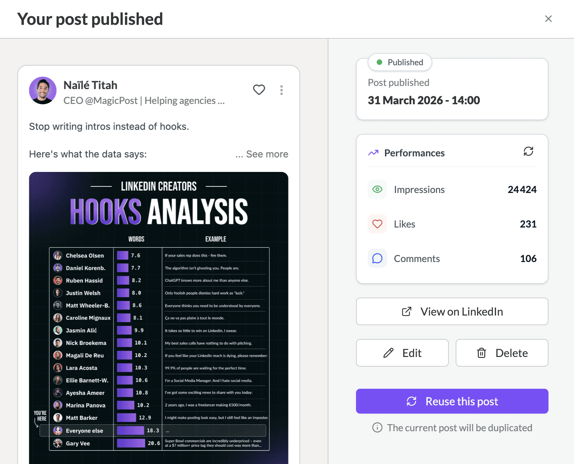Screen dimensions: 574x464
Task: Click the Published status badge
Action: 400,62
